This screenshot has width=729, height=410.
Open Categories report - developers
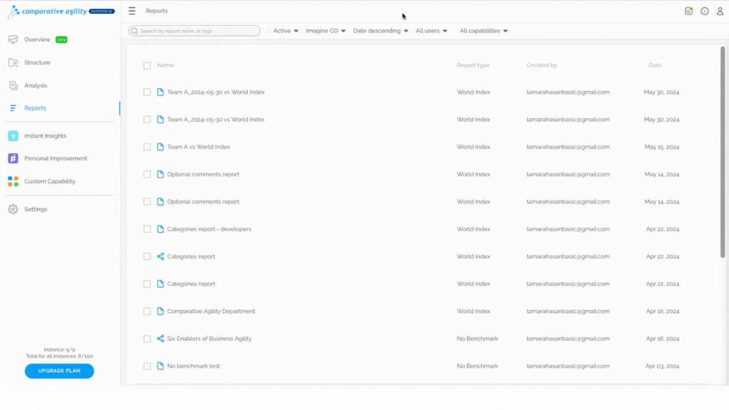tap(209, 229)
